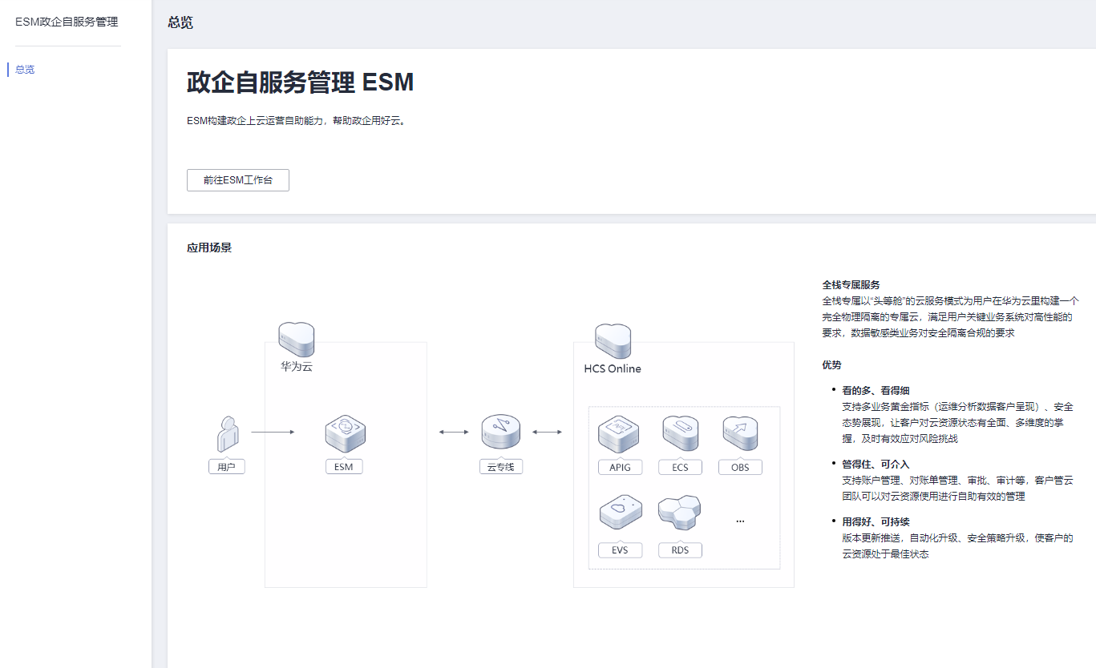Open the 总览 sidebar menu item
The image size is (1096, 668).
pos(25,70)
